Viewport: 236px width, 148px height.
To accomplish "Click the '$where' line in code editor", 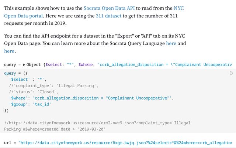I will (90, 98).
